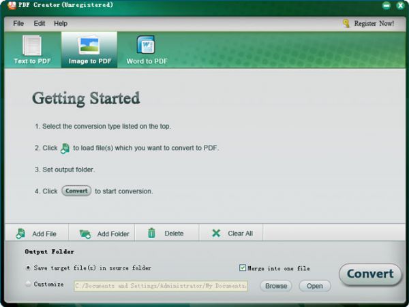Open the Help menu
409x307 pixels.
pos(61,23)
